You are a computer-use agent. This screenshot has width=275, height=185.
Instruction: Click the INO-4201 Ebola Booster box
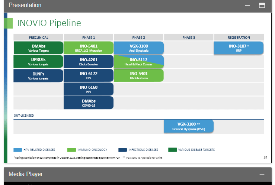point(89,62)
